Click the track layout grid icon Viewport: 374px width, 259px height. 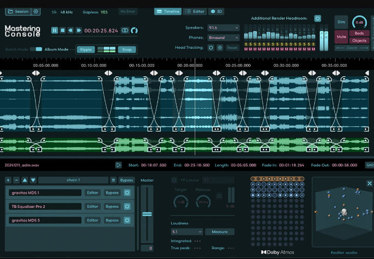(x=106, y=49)
